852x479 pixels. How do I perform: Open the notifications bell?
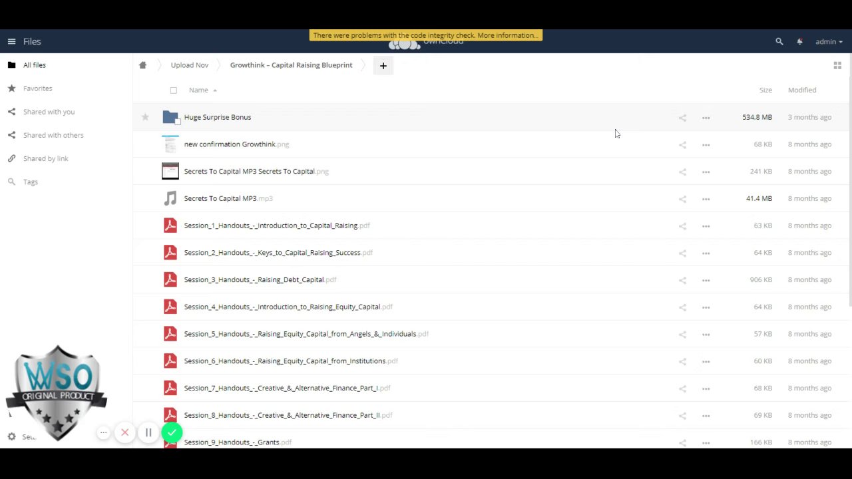(x=799, y=41)
